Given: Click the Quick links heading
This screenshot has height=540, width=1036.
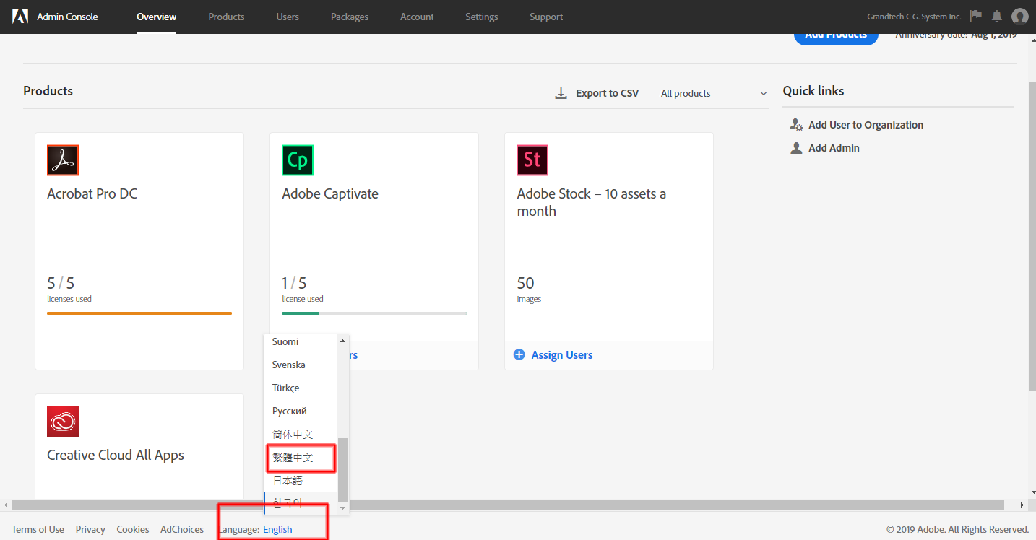Looking at the screenshot, I should pos(813,91).
